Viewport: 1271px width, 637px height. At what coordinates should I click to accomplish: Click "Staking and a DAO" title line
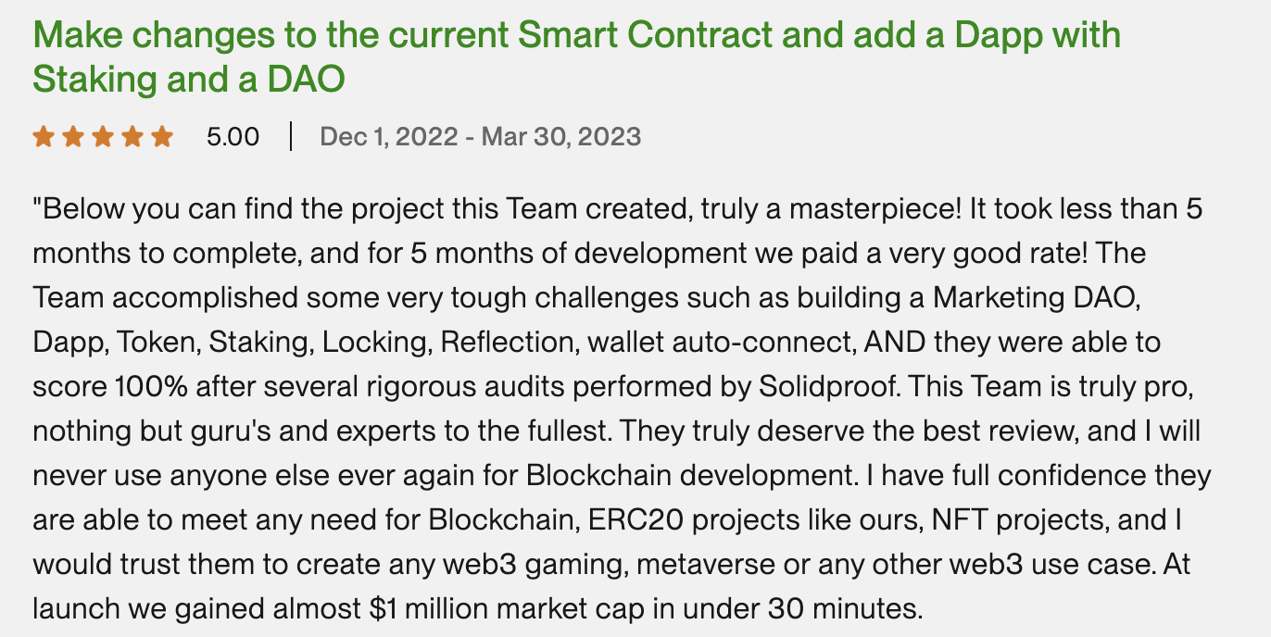pyautogui.click(x=189, y=80)
